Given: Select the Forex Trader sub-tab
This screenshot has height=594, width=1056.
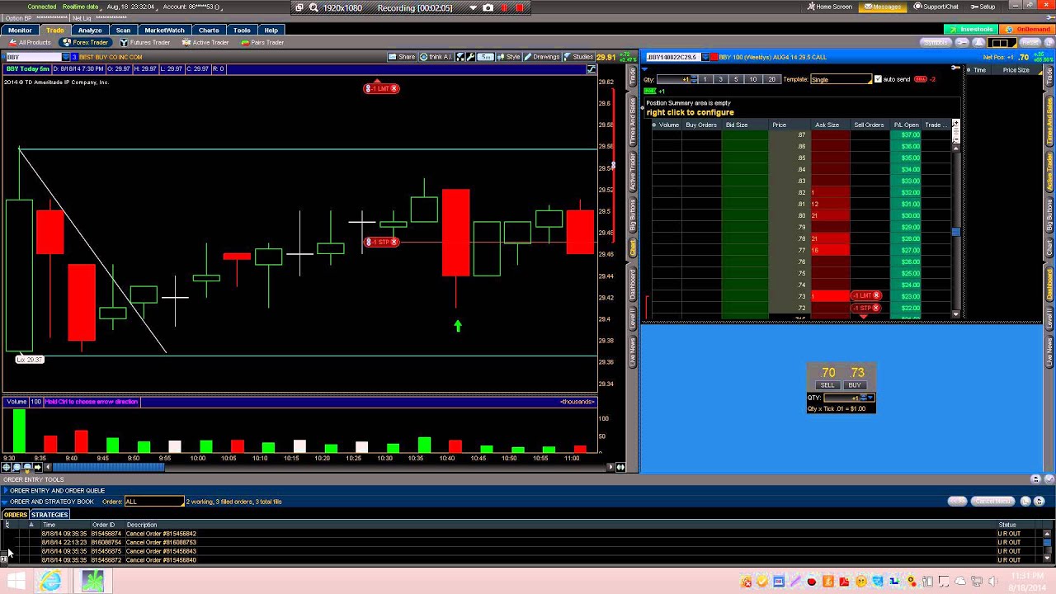Looking at the screenshot, I should (87, 42).
